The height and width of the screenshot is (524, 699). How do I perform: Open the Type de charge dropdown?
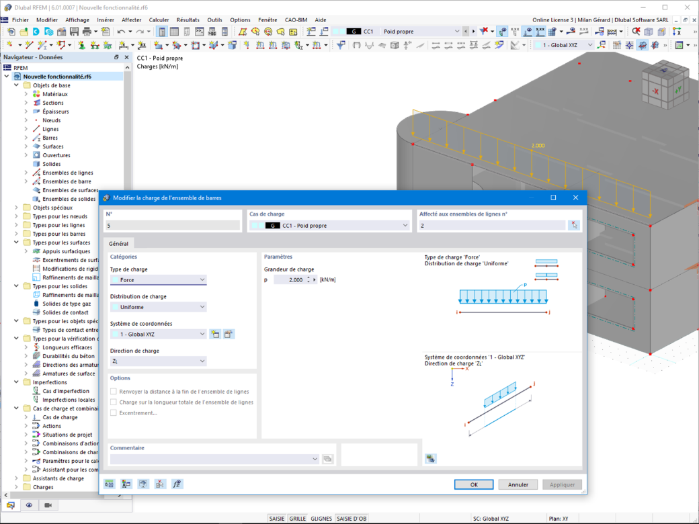pos(158,280)
